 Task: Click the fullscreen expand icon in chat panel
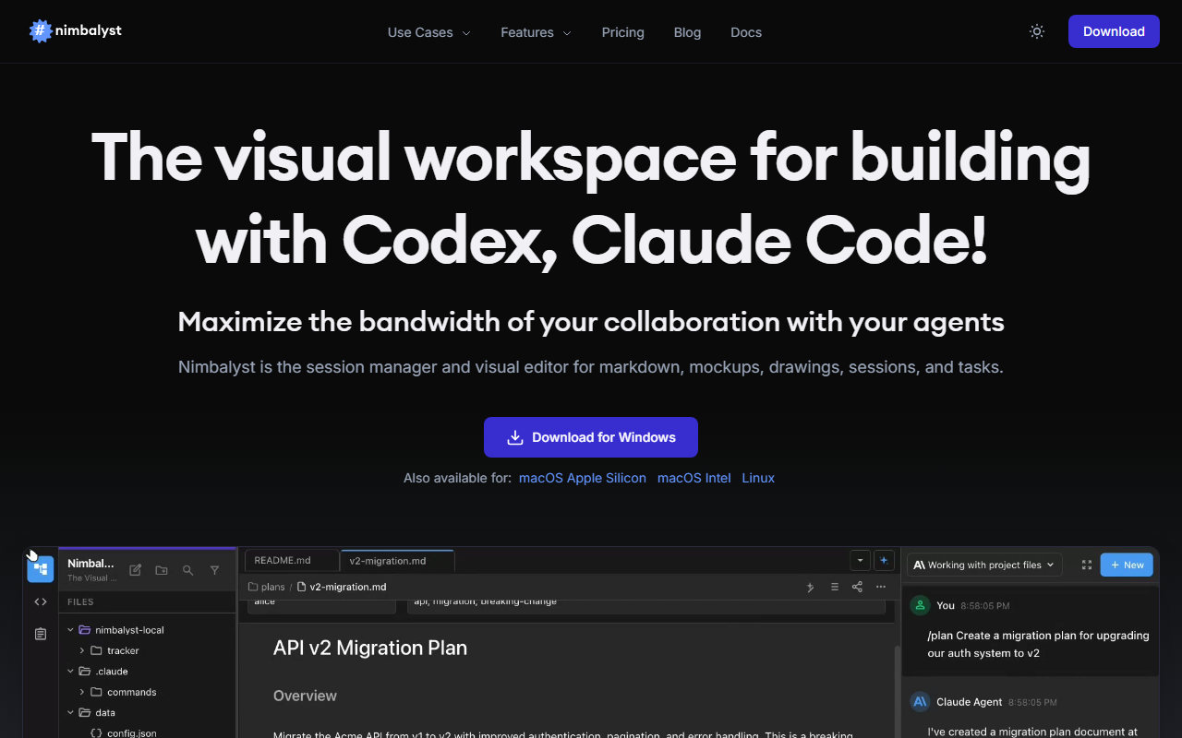[x=1086, y=565]
